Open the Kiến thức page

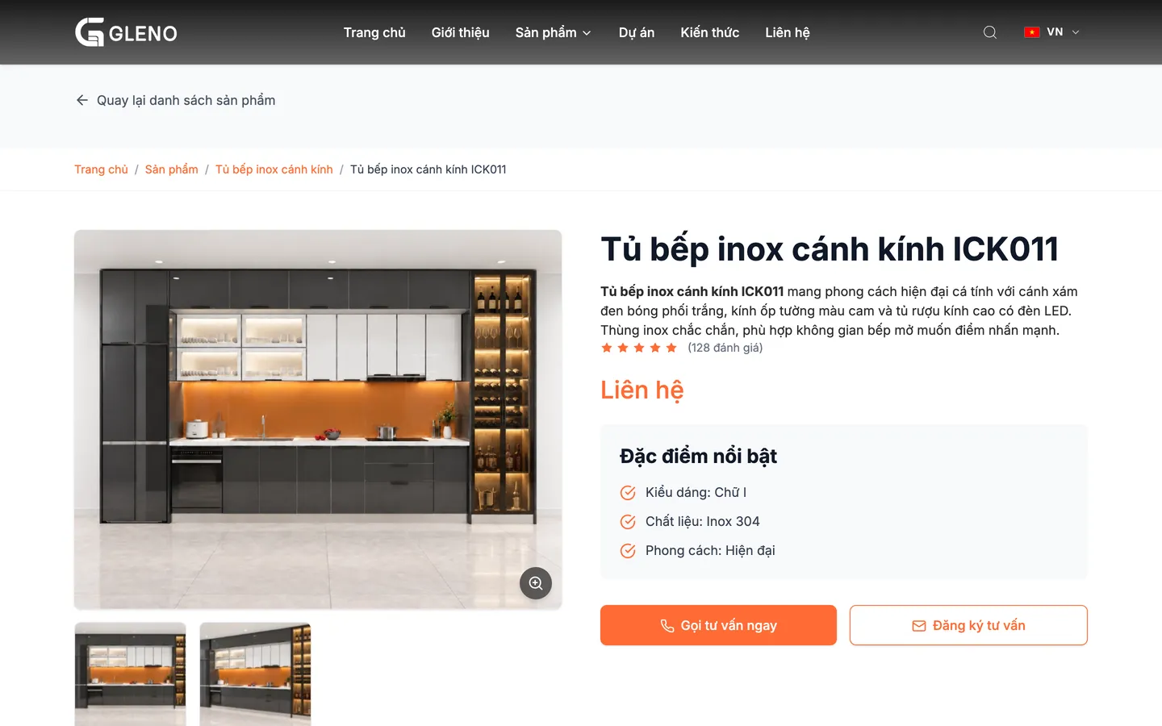click(x=710, y=32)
